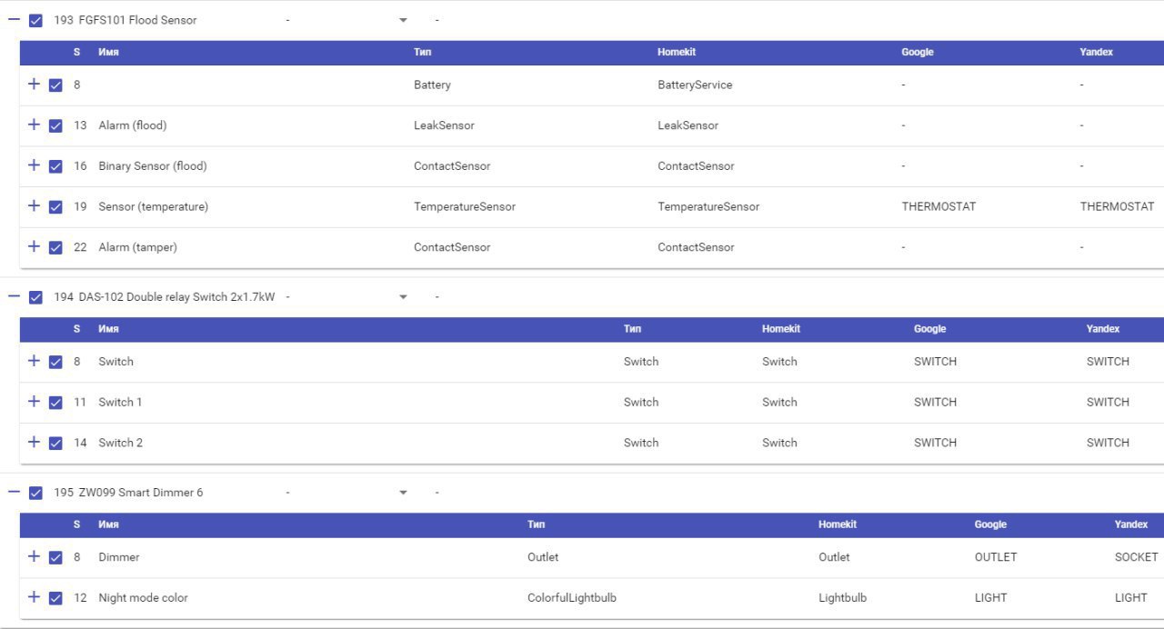
Task: Select LeakSensor type cell in Alarm (flood) row
Action: [x=444, y=125]
